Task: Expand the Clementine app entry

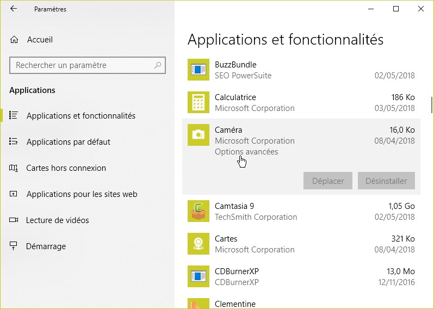Action: tap(299, 304)
